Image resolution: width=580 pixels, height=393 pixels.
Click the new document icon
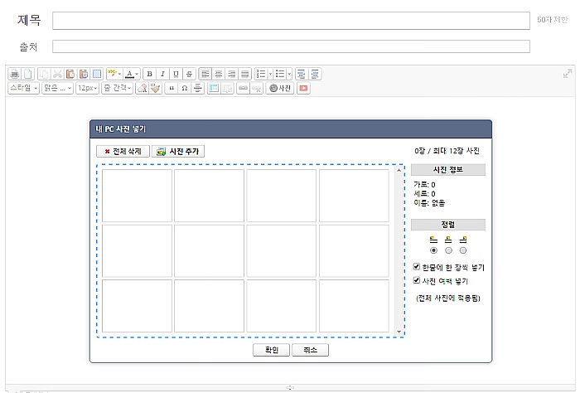point(28,74)
